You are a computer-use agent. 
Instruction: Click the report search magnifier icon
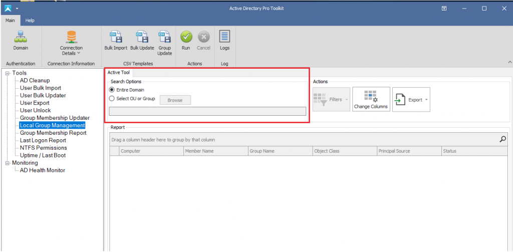[503, 139]
